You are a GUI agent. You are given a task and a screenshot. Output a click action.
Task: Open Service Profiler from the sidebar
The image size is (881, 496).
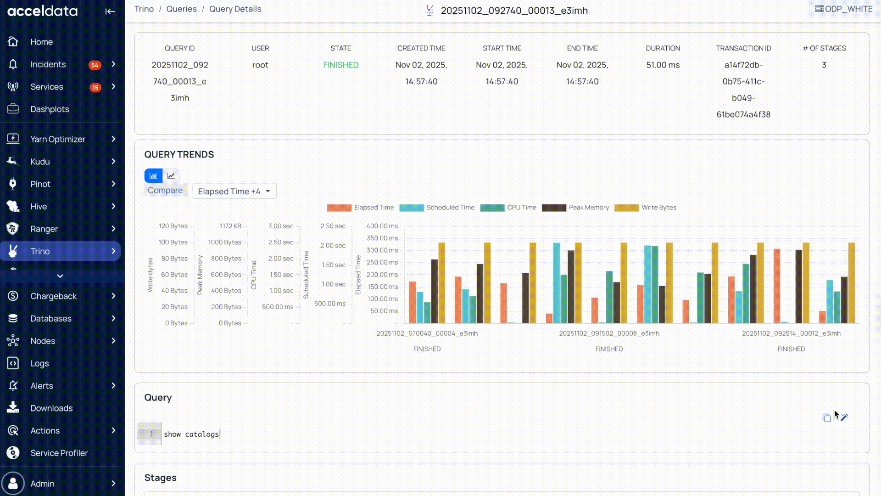(x=59, y=453)
